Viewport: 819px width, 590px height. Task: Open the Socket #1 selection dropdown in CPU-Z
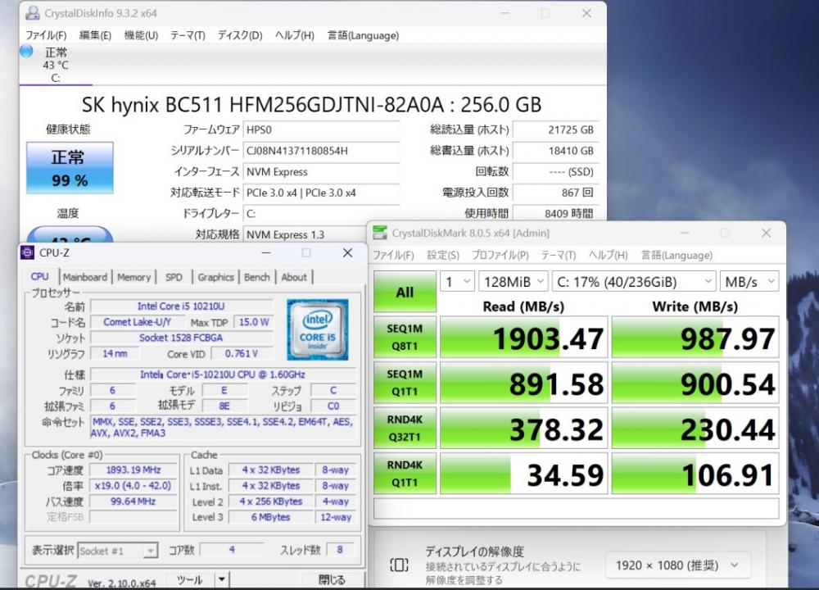[x=117, y=551]
